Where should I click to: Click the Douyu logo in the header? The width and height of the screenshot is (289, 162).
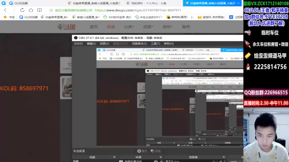pyautogui.click(x=66, y=27)
